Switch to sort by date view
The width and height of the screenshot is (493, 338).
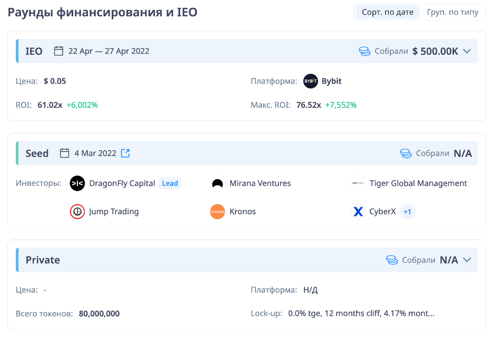pos(388,12)
